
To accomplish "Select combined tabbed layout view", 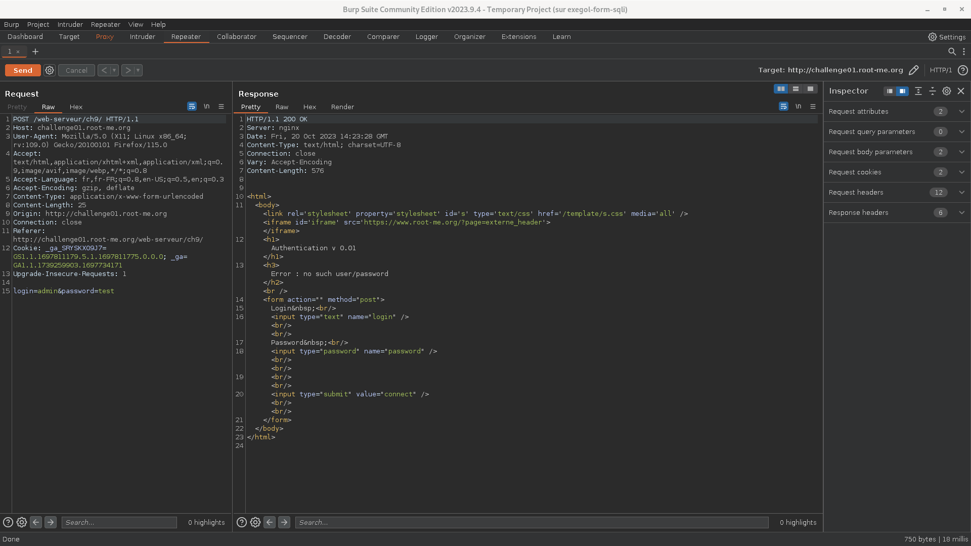I will 810,89.
